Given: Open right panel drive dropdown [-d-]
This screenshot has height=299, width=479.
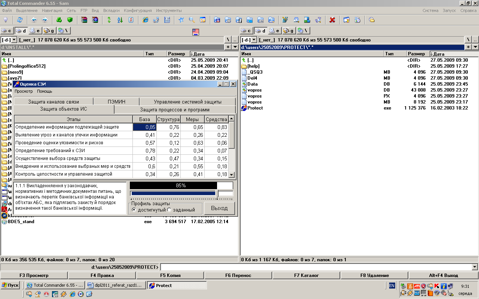Looking at the screenshot, I should pos(254,40).
